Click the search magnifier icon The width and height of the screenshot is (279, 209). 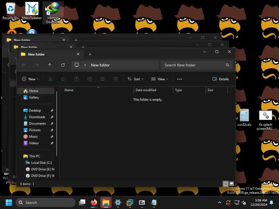pos(228,65)
